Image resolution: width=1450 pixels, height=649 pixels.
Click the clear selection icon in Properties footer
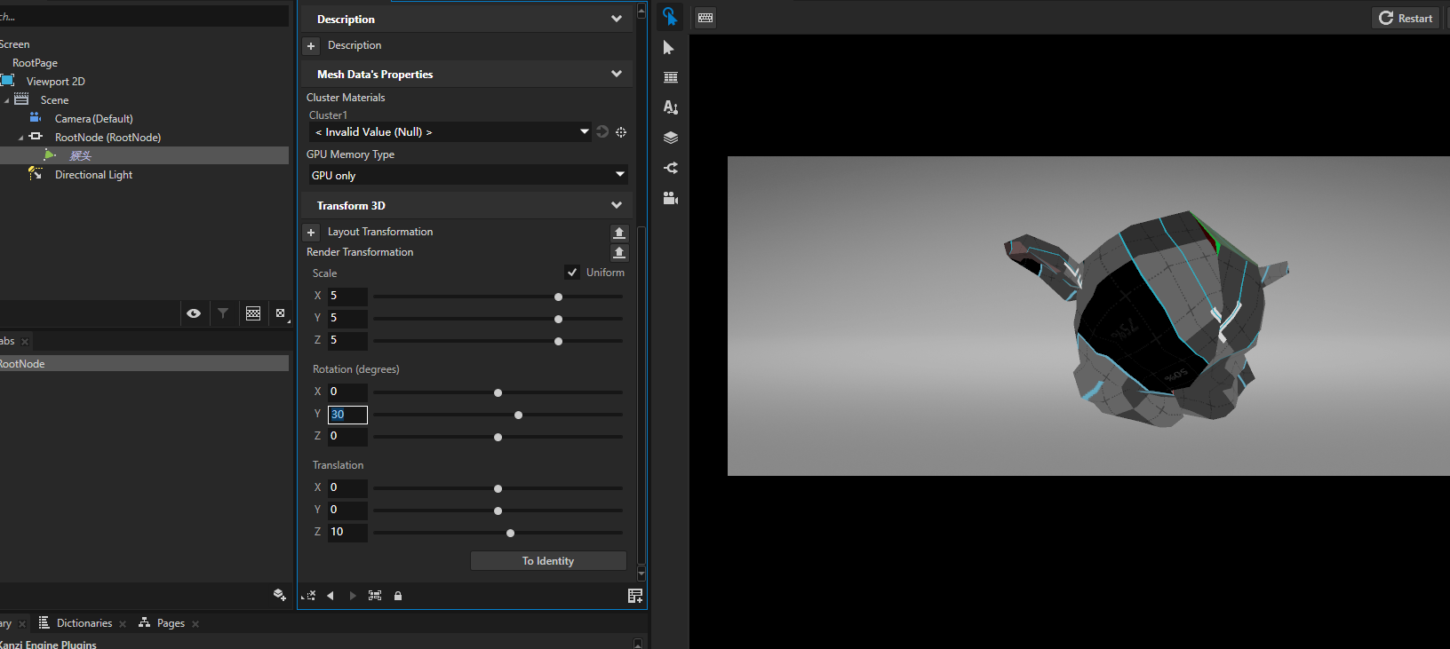tap(309, 596)
